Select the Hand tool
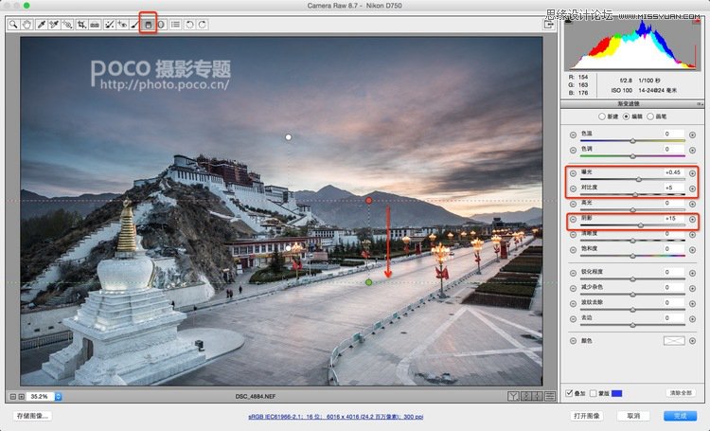 [x=27, y=25]
